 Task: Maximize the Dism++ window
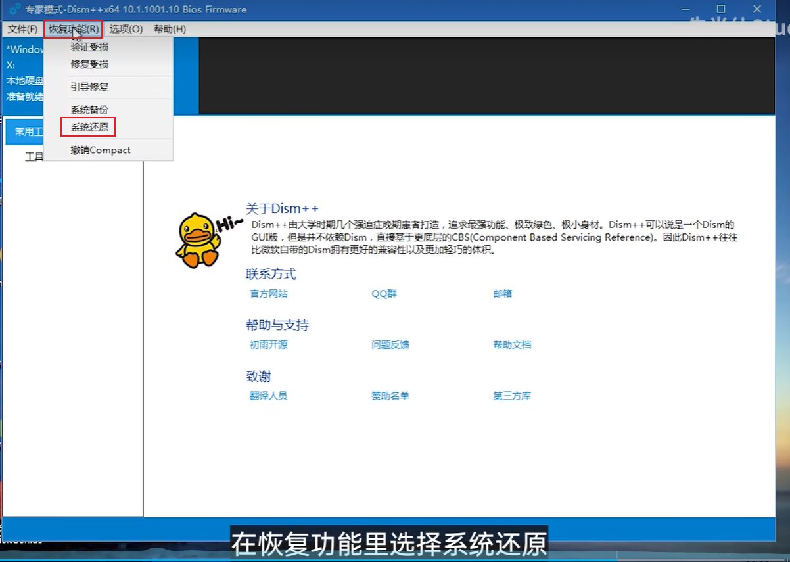click(721, 9)
